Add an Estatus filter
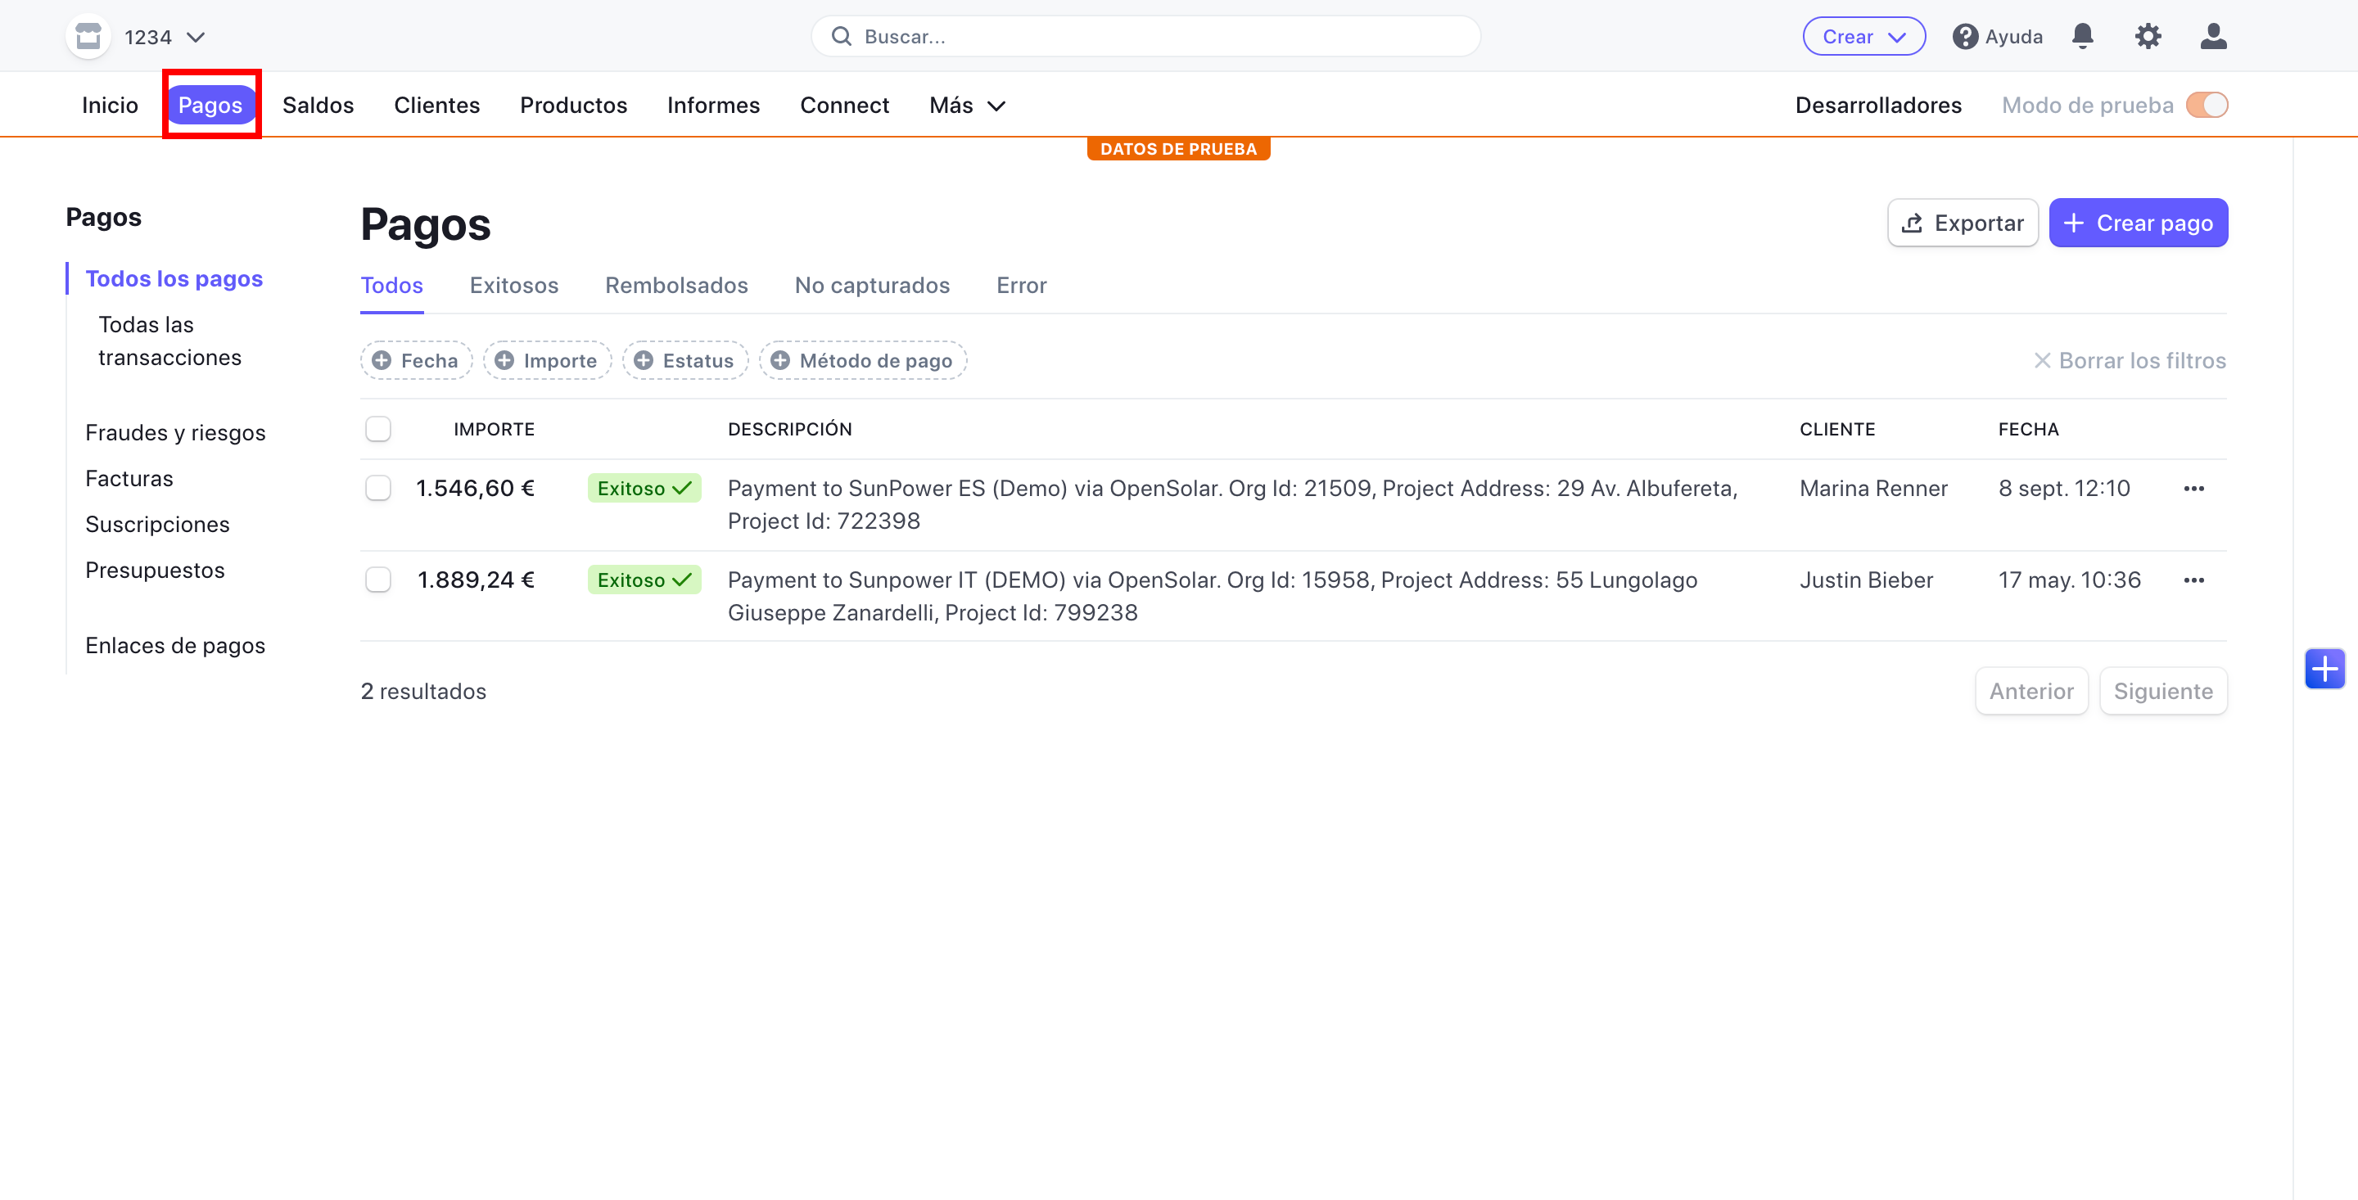The height and width of the screenshot is (1200, 2358). point(685,361)
